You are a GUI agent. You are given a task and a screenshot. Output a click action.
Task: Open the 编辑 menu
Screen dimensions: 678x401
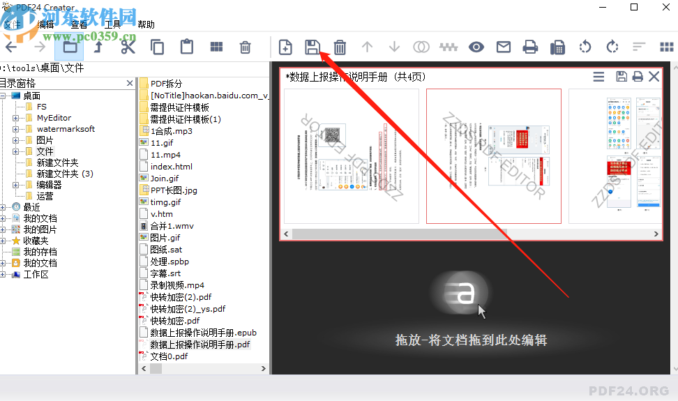(x=45, y=24)
